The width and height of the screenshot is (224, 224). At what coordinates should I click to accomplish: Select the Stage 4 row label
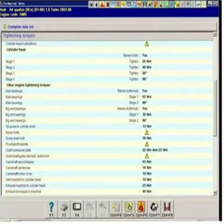click(x=10, y=79)
